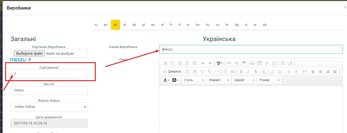The height and width of the screenshot is (133, 347).
Task: Open the background color picker
Action: (x=175, y=80)
